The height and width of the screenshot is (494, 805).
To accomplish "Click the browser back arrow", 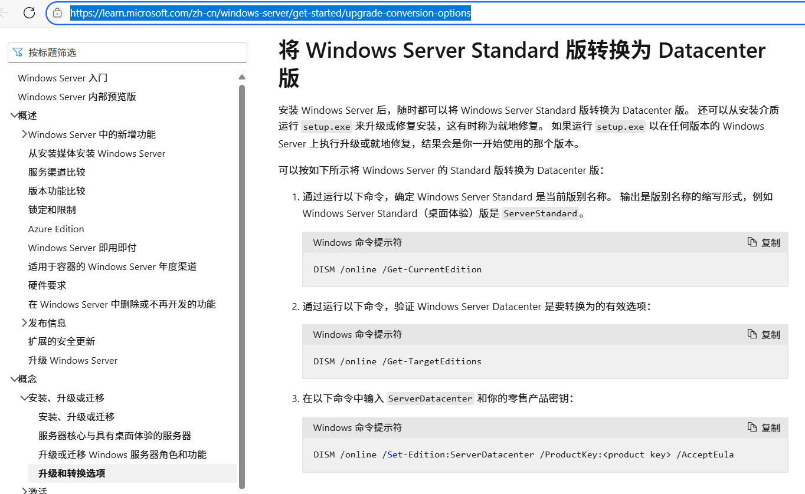I will tap(5, 12).
